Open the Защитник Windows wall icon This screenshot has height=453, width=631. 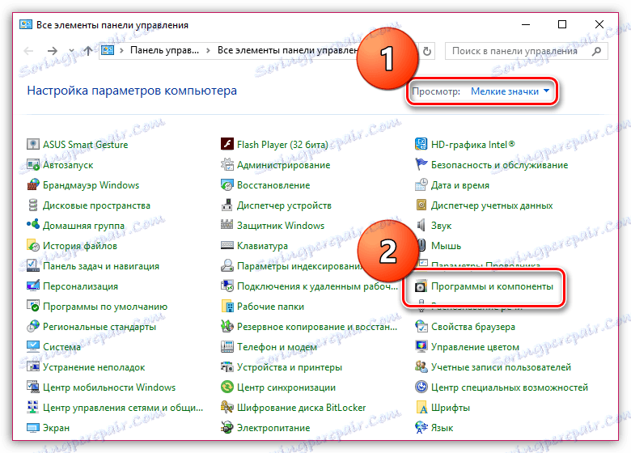click(227, 225)
